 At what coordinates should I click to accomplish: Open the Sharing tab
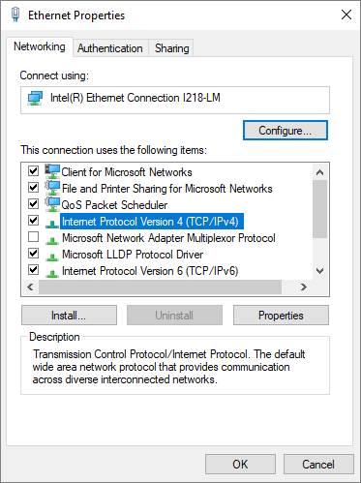click(x=171, y=48)
